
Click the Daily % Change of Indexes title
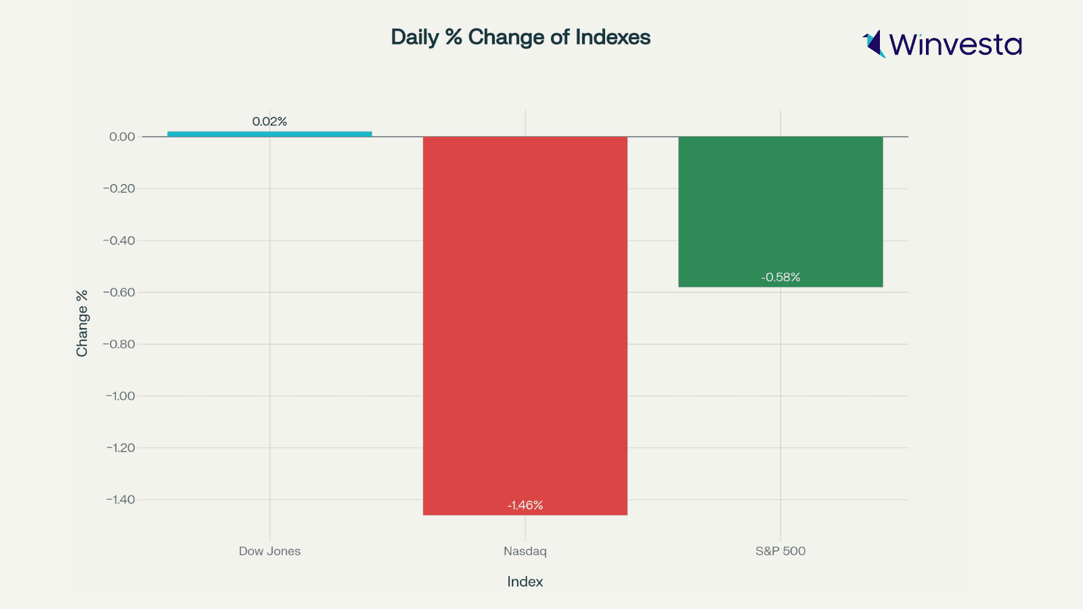521,37
